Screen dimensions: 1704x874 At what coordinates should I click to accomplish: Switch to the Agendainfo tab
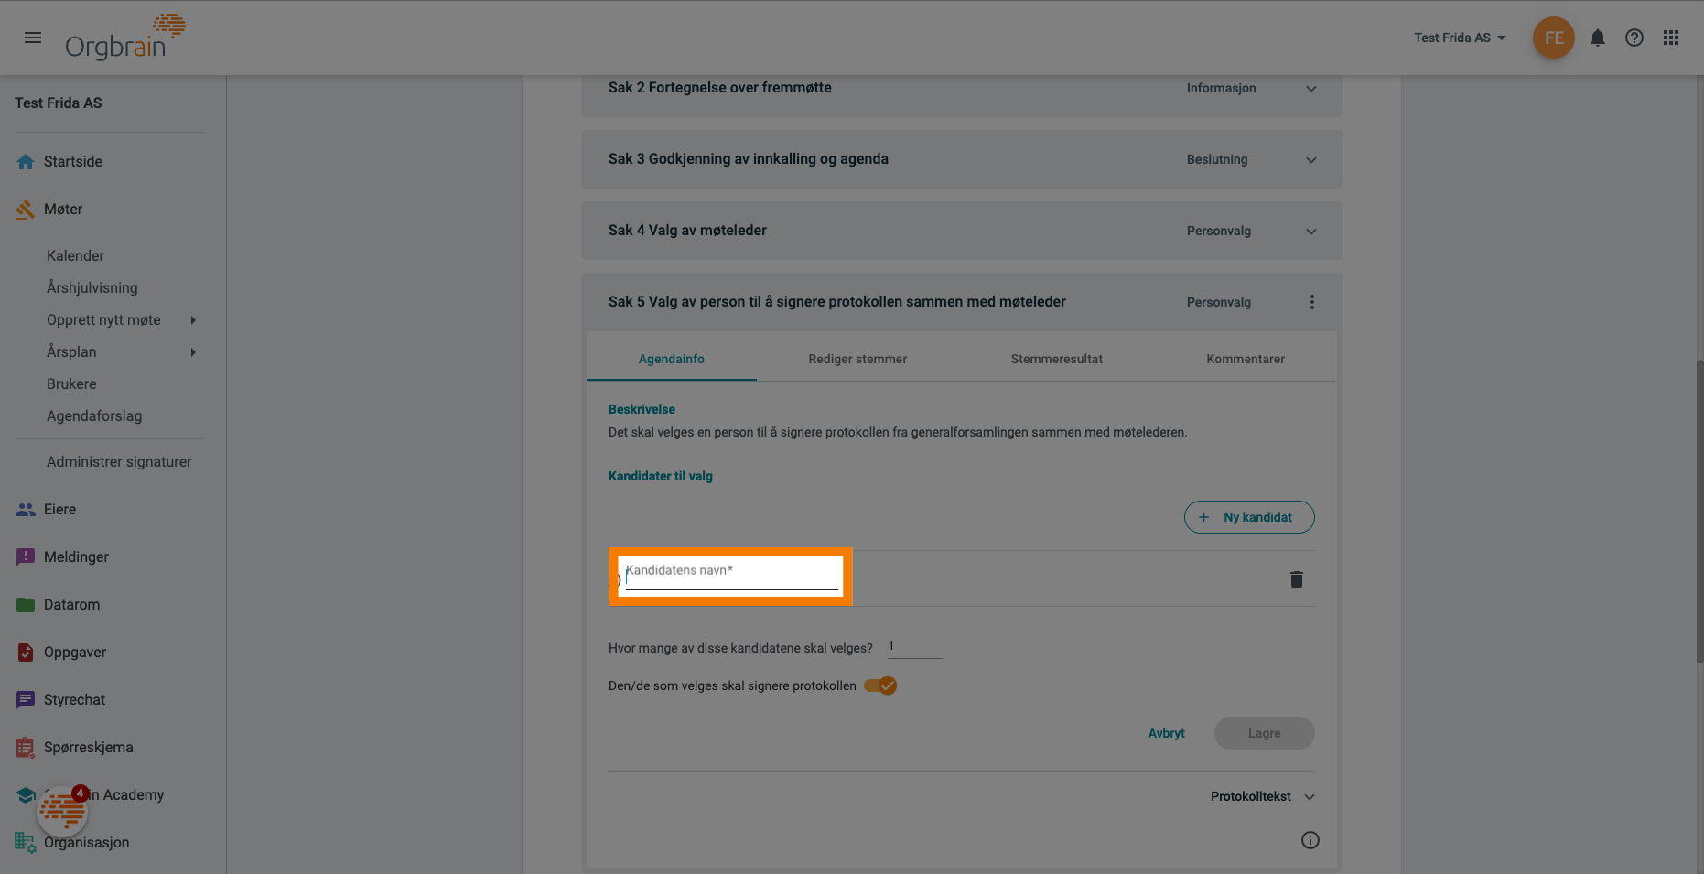pyautogui.click(x=671, y=359)
